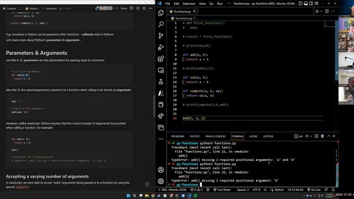This screenshot has width=354, height=199.
Task: Open editor More Actions ellipsis
Action: [x=333, y=11]
